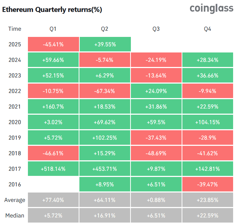Select the 2022 Q2 cell -67.34%
236x224 pixels.
pyautogui.click(x=105, y=91)
